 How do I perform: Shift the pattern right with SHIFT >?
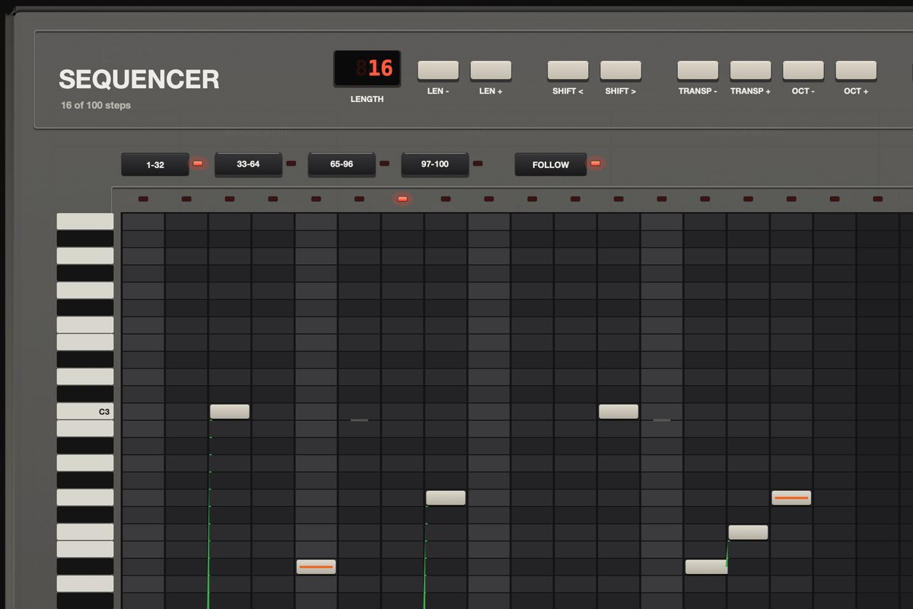(x=621, y=71)
